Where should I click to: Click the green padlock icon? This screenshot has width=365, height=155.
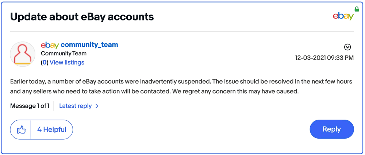[x=356, y=9]
